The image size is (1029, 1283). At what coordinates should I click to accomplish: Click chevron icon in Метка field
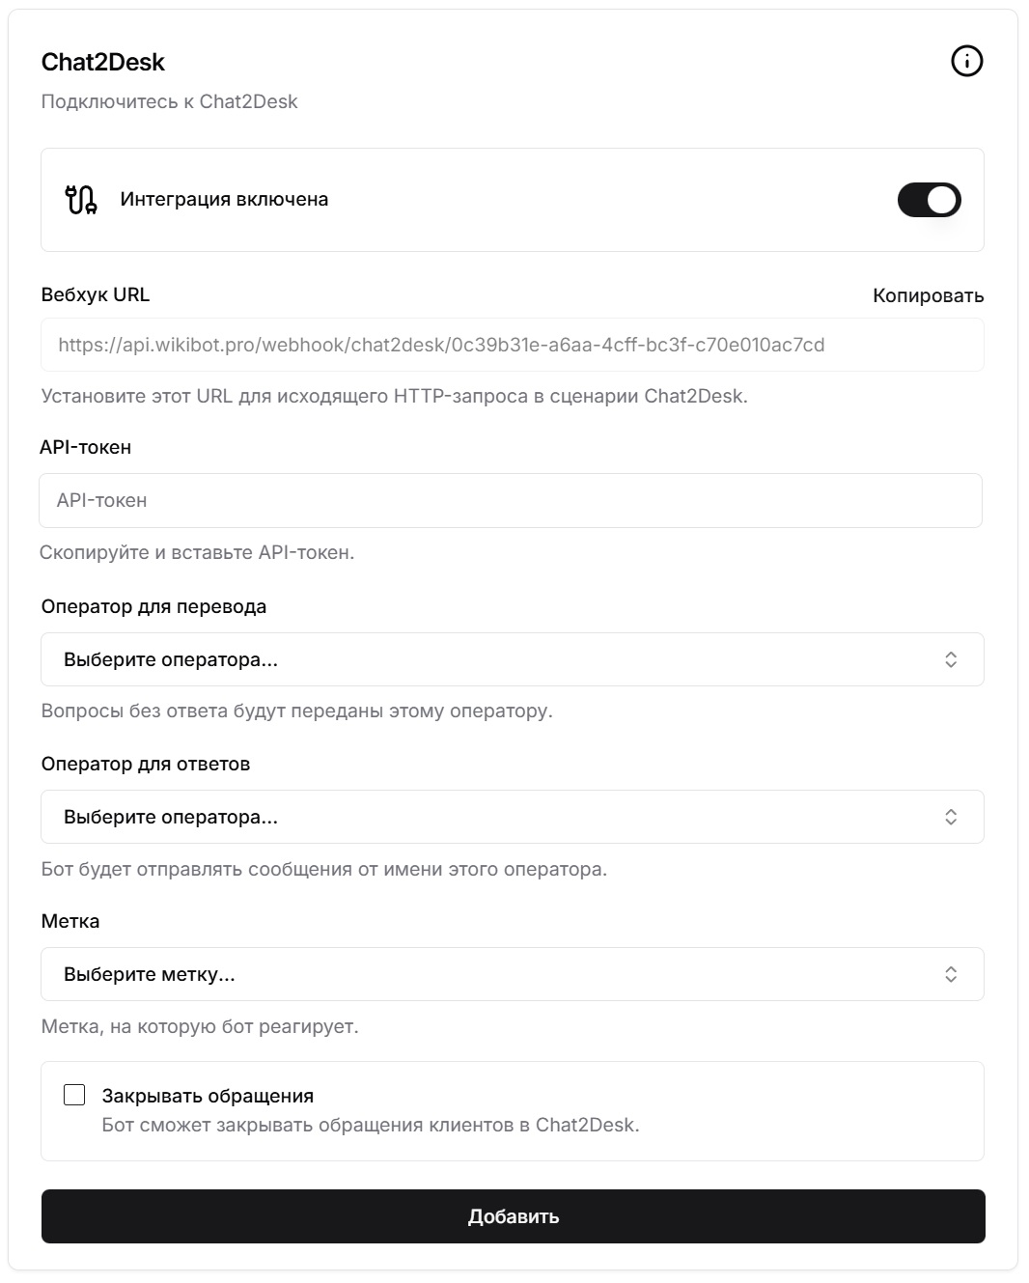tap(950, 974)
